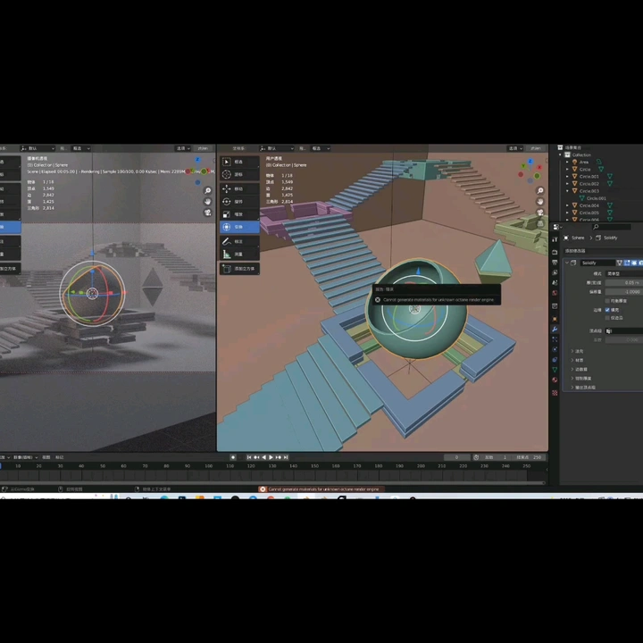The image size is (643, 643).
Task: Collapse the Solidify modifier panel
Action: (568, 263)
